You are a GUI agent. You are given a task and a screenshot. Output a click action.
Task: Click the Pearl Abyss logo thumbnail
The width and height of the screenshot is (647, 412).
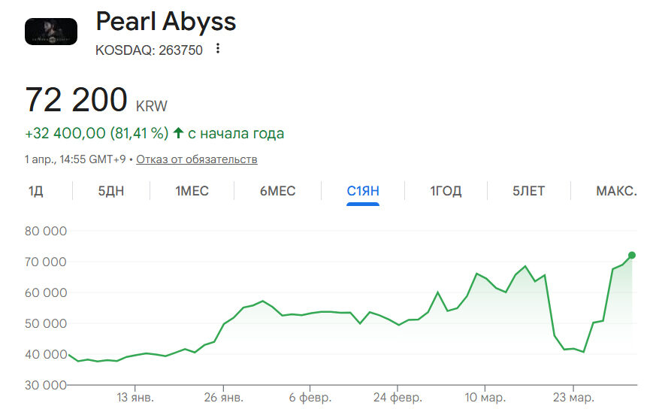[x=51, y=32]
